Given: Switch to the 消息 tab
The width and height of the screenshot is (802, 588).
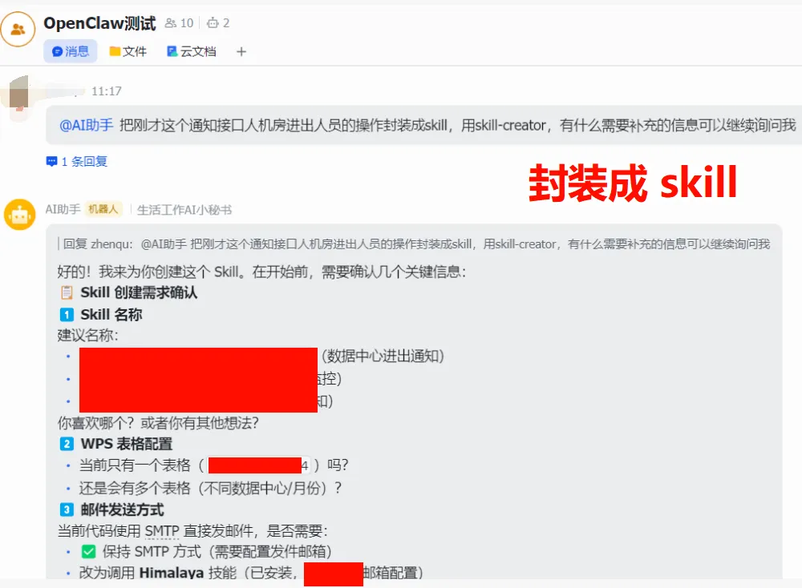Looking at the screenshot, I should click(x=71, y=51).
